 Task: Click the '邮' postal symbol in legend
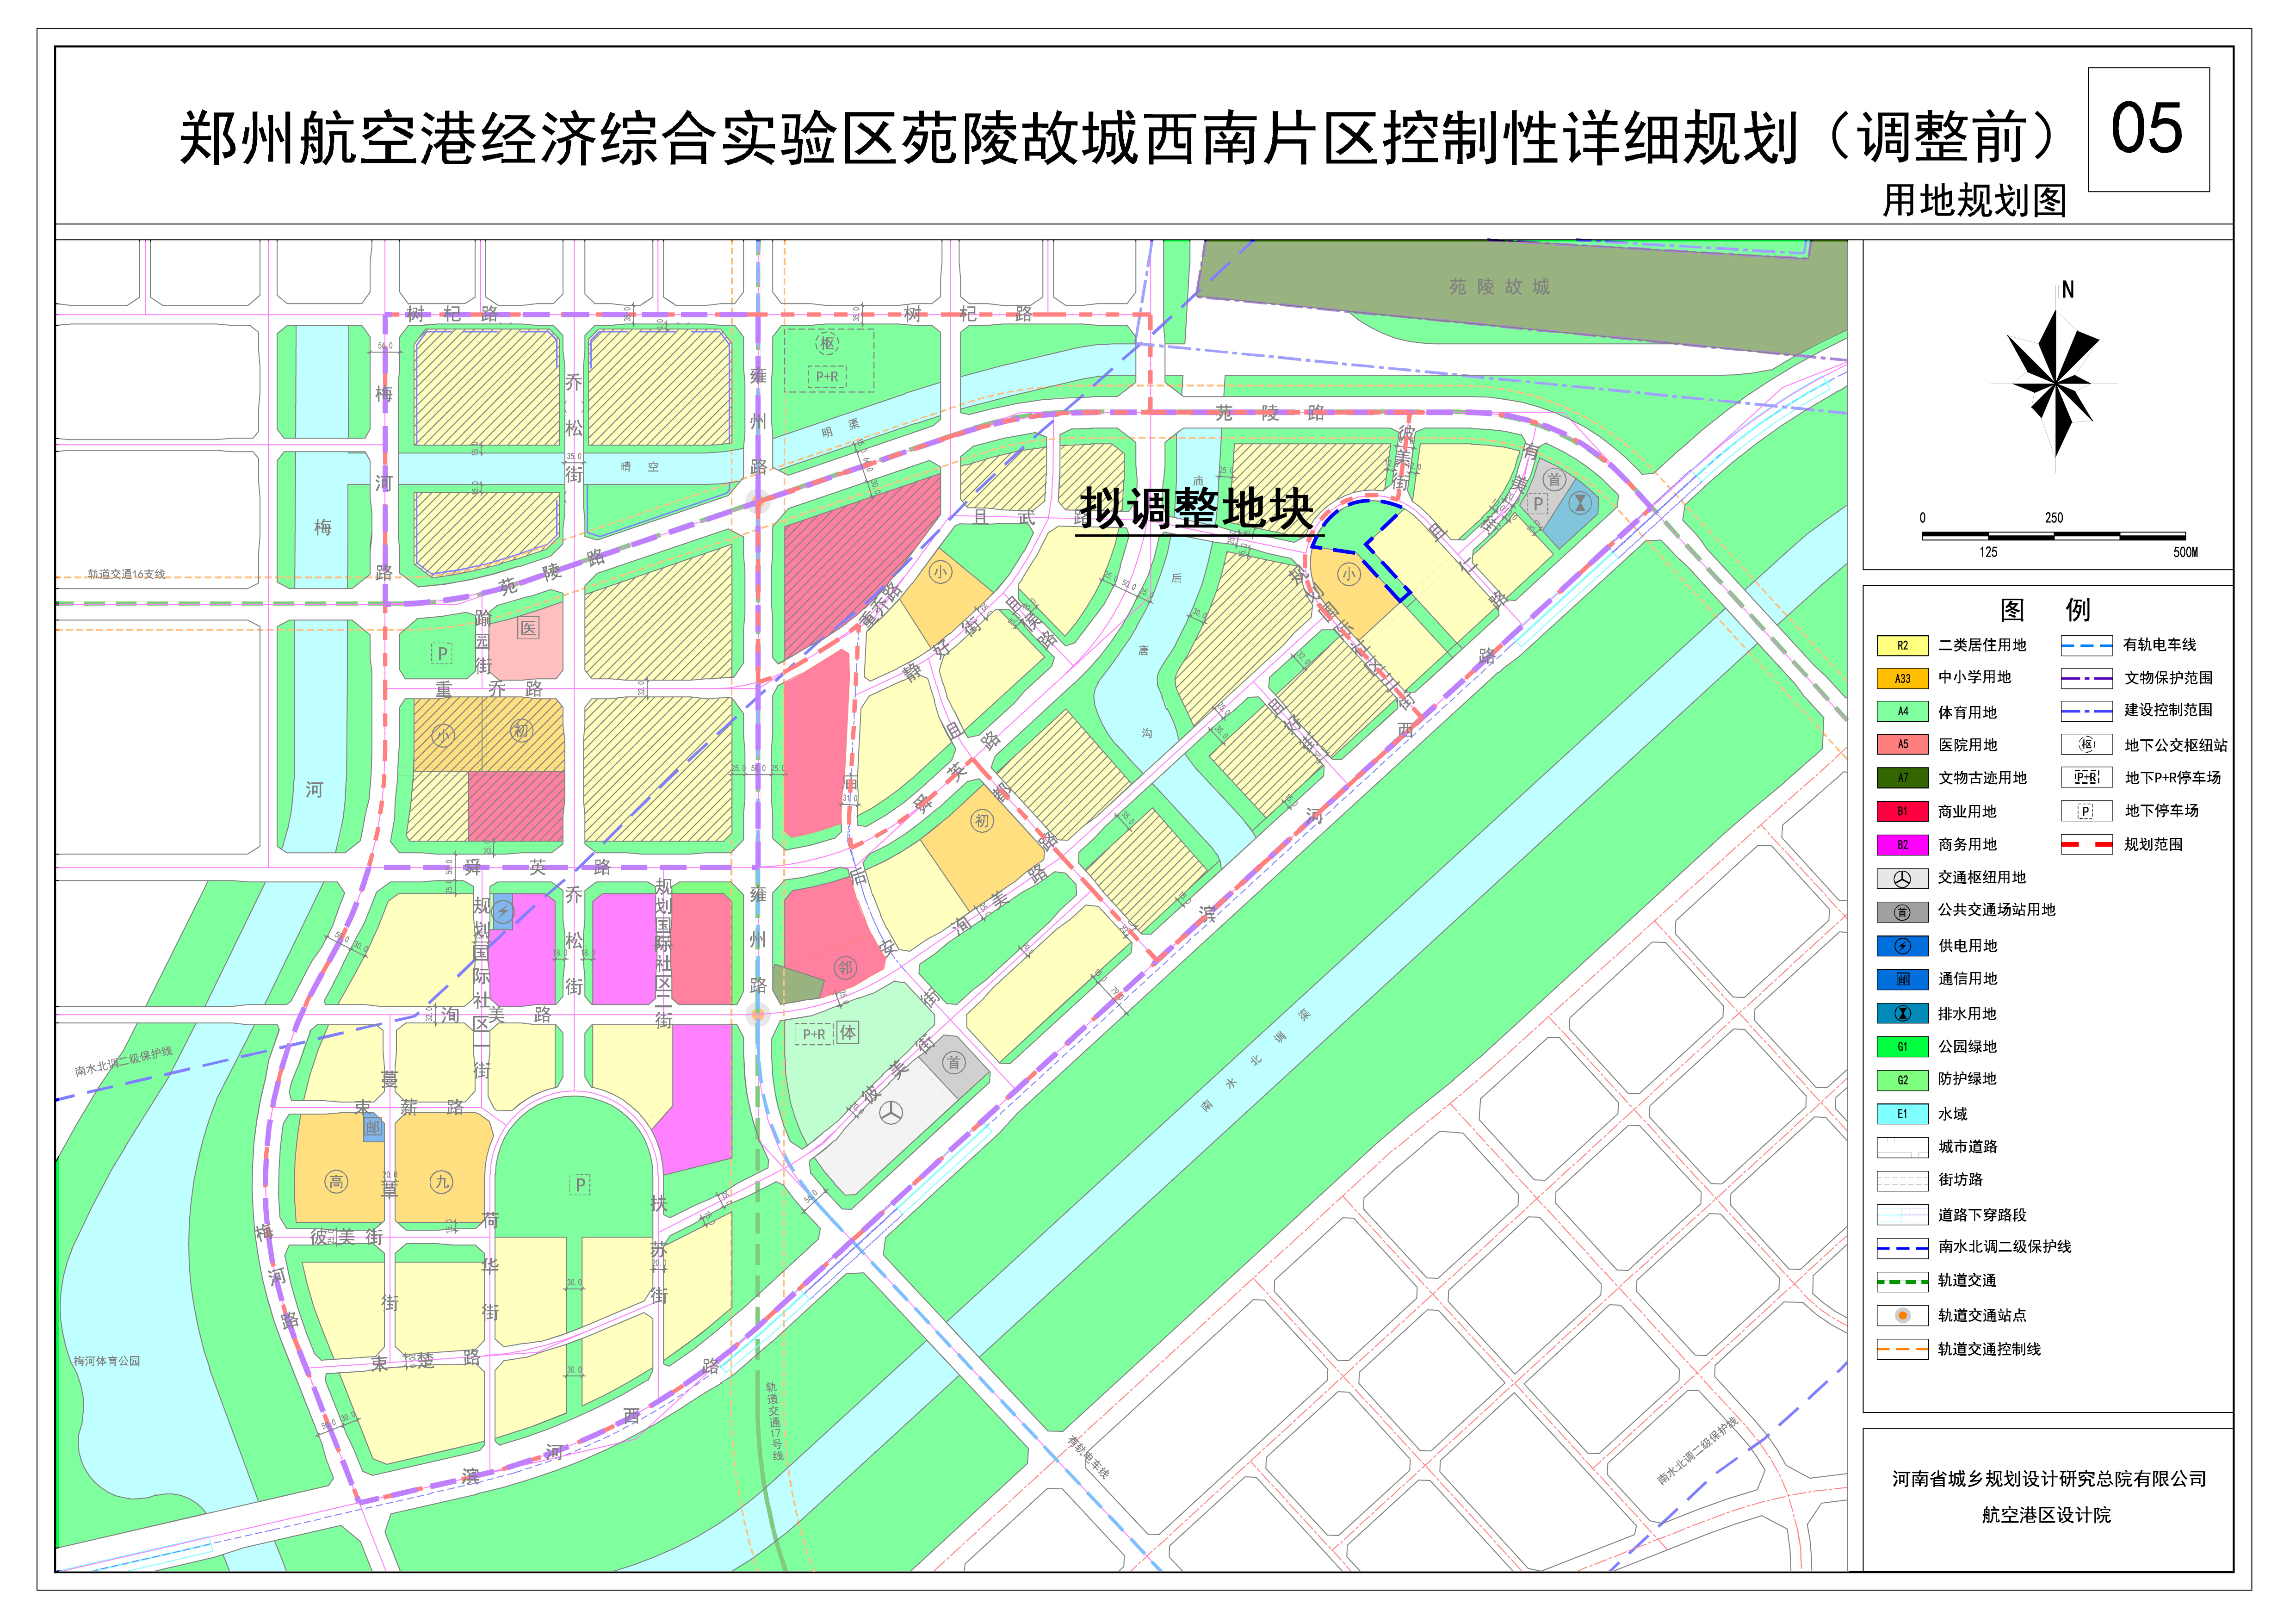(1902, 979)
